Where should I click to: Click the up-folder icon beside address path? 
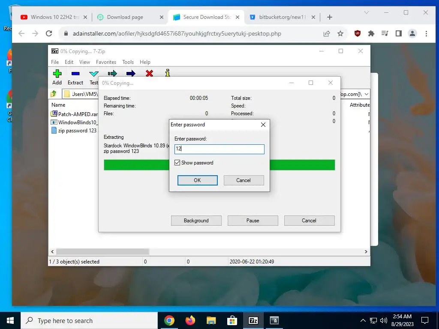54,94
